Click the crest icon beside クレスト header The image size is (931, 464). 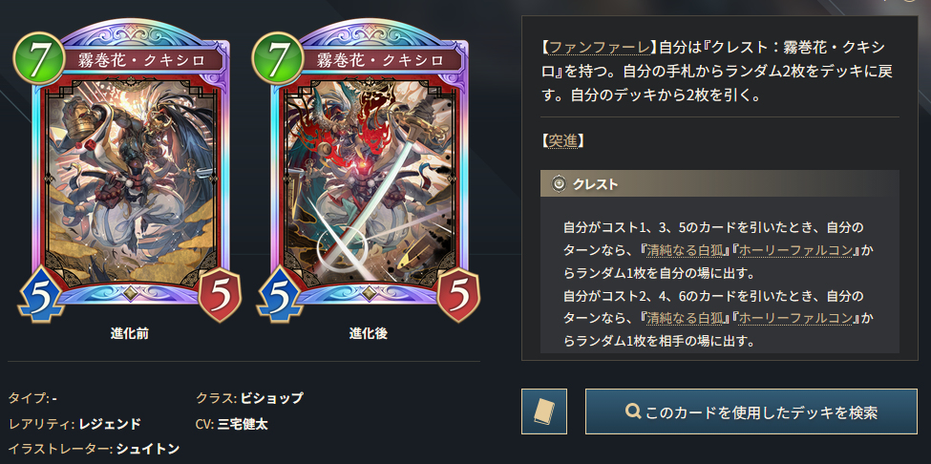[559, 184]
